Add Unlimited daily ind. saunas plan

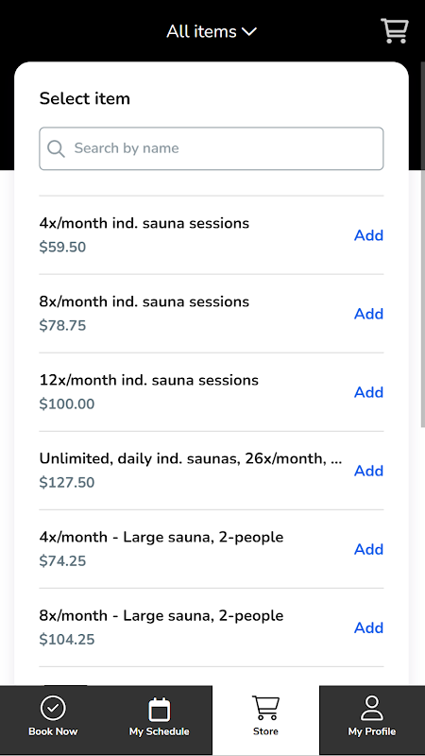pyautogui.click(x=368, y=471)
